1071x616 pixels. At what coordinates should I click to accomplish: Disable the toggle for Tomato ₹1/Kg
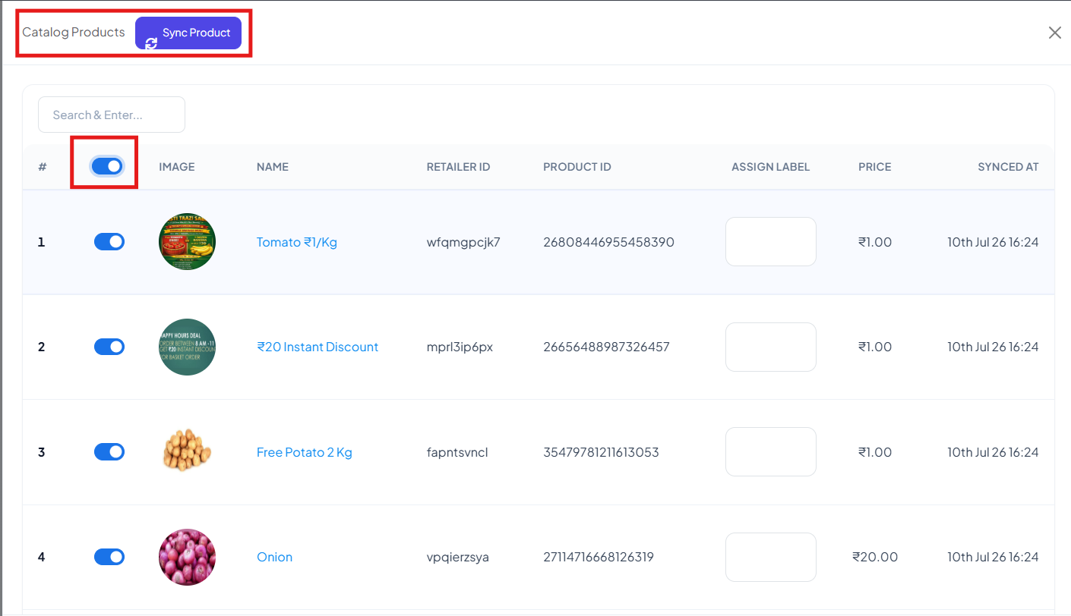click(x=109, y=242)
